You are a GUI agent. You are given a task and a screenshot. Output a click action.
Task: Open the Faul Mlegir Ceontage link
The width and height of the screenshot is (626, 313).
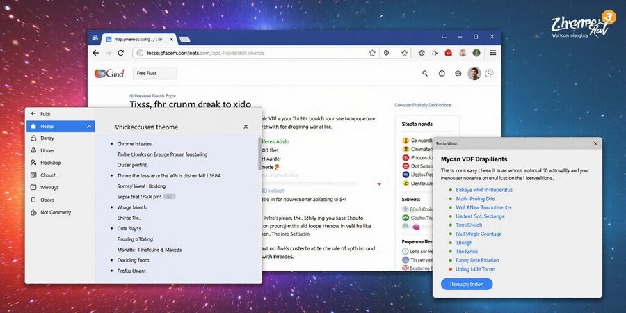479,234
